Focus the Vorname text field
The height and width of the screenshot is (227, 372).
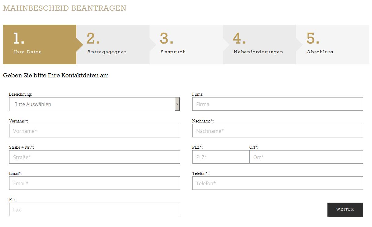[x=95, y=131]
